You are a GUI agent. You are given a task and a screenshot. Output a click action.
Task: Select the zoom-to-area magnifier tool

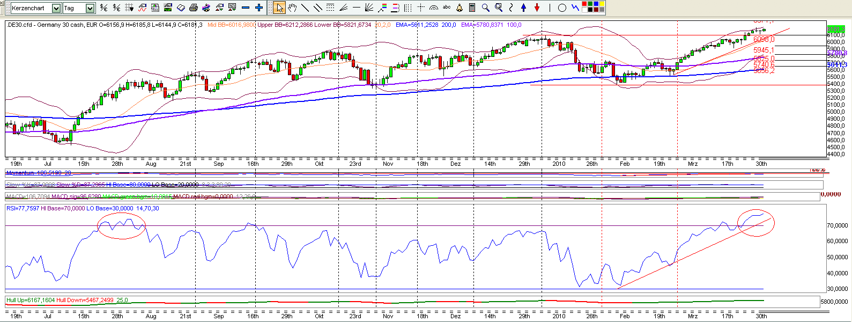(499, 8)
